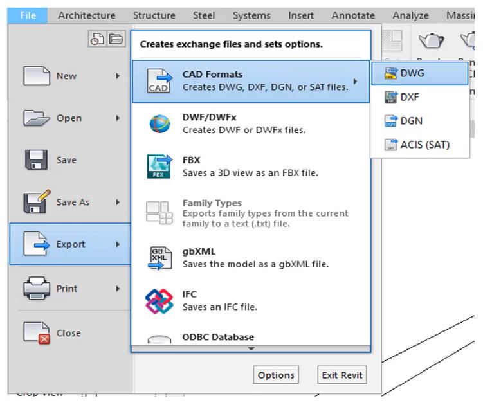This screenshot has height=405, width=483.
Task: Switch to the Annotate tab
Action: (353, 15)
